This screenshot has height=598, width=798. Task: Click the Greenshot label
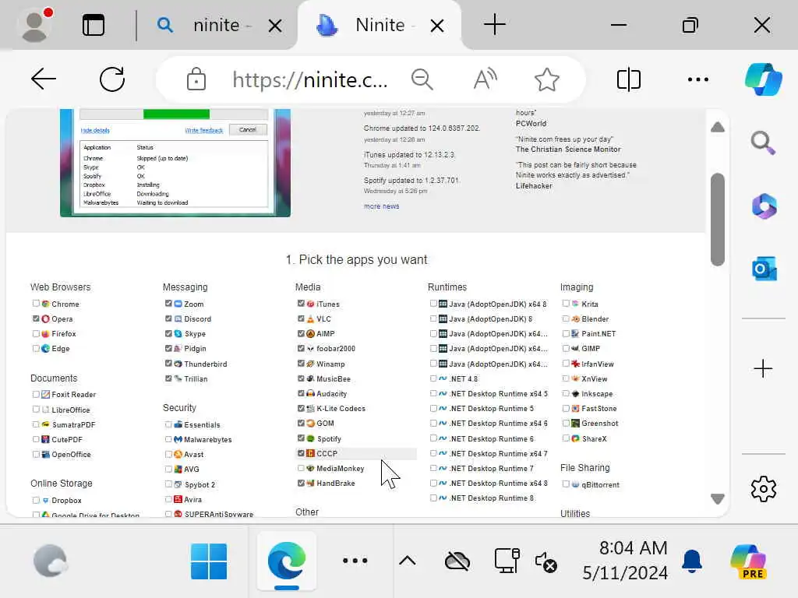click(x=600, y=423)
